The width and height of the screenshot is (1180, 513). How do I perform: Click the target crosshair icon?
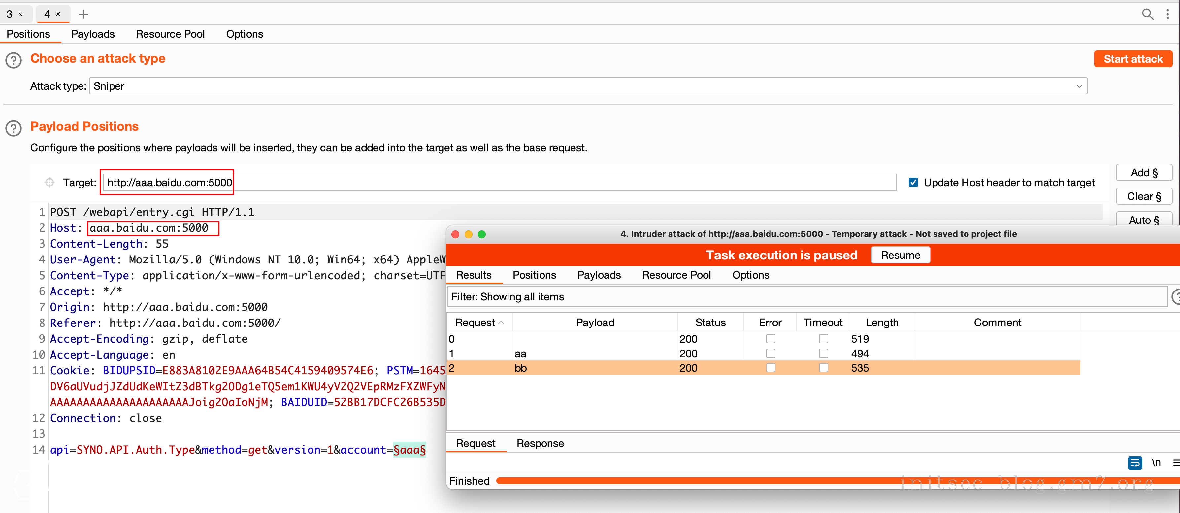[49, 183]
